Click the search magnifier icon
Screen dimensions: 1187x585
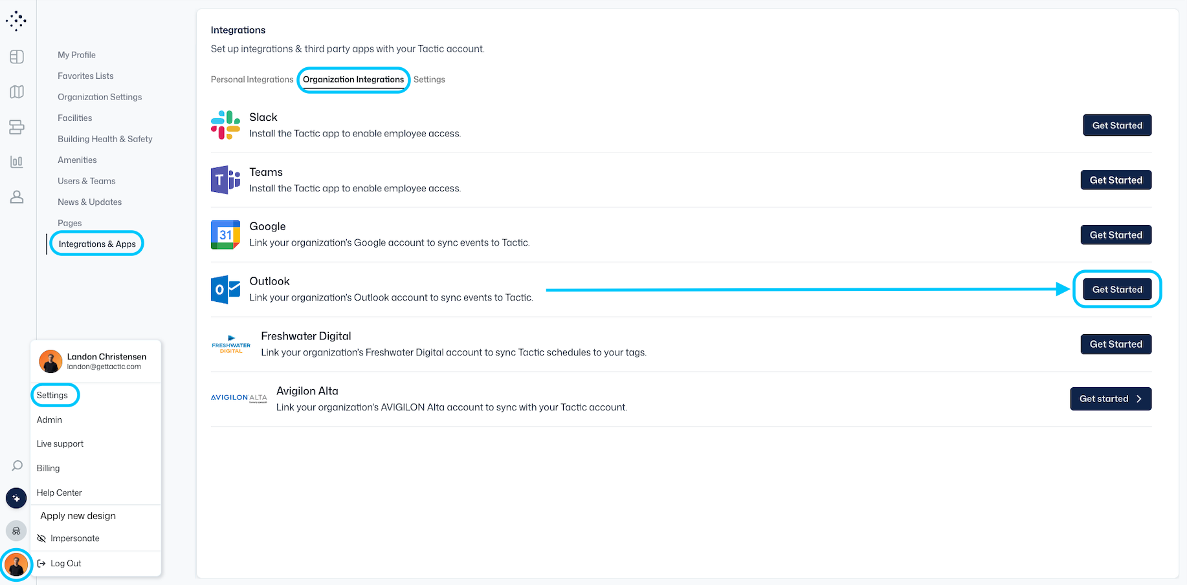click(17, 465)
